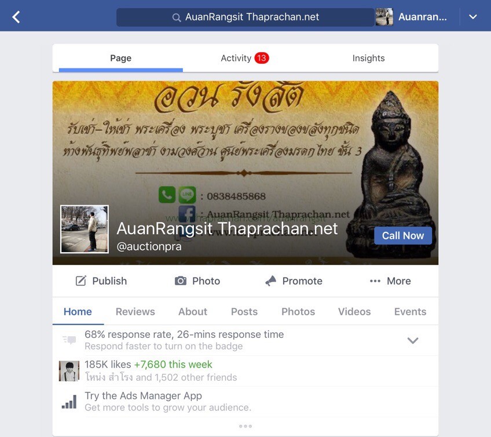Viewport: 491px width, 437px height.
Task: Expand the response rate details chevron
Action: [x=413, y=340]
